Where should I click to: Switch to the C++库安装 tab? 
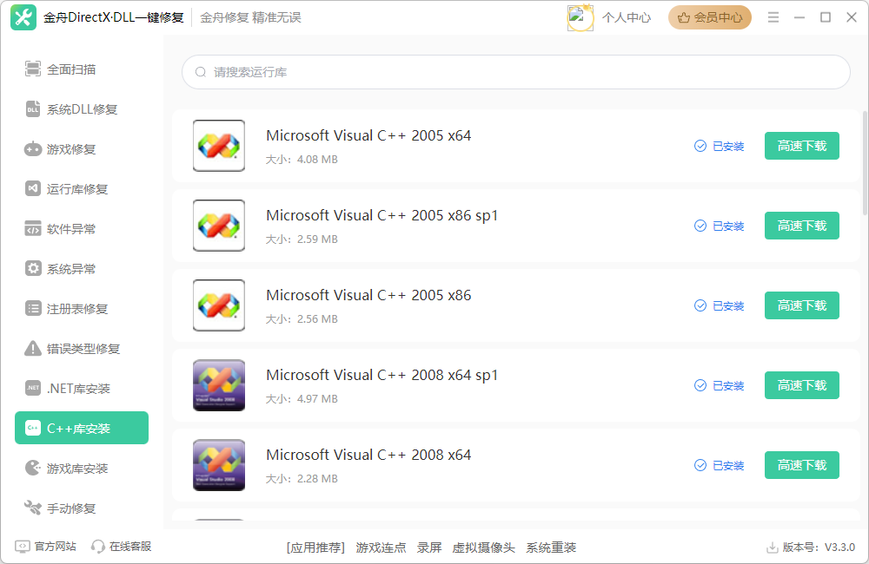coord(82,428)
